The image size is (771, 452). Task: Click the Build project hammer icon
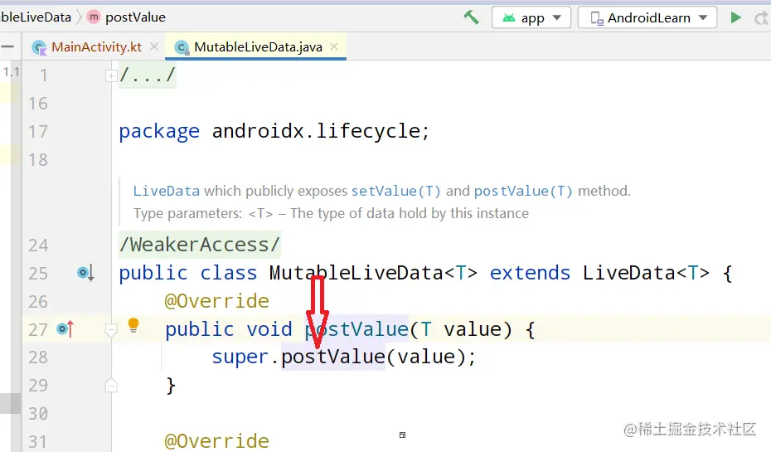pos(471,17)
